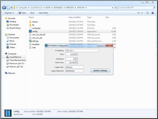
Task: Open Local Disk (C:) in navigation pane
Action: [x=15, y=57]
